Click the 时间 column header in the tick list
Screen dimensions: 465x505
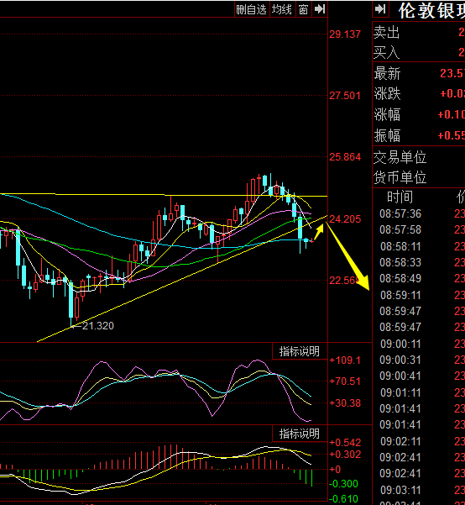pos(400,197)
